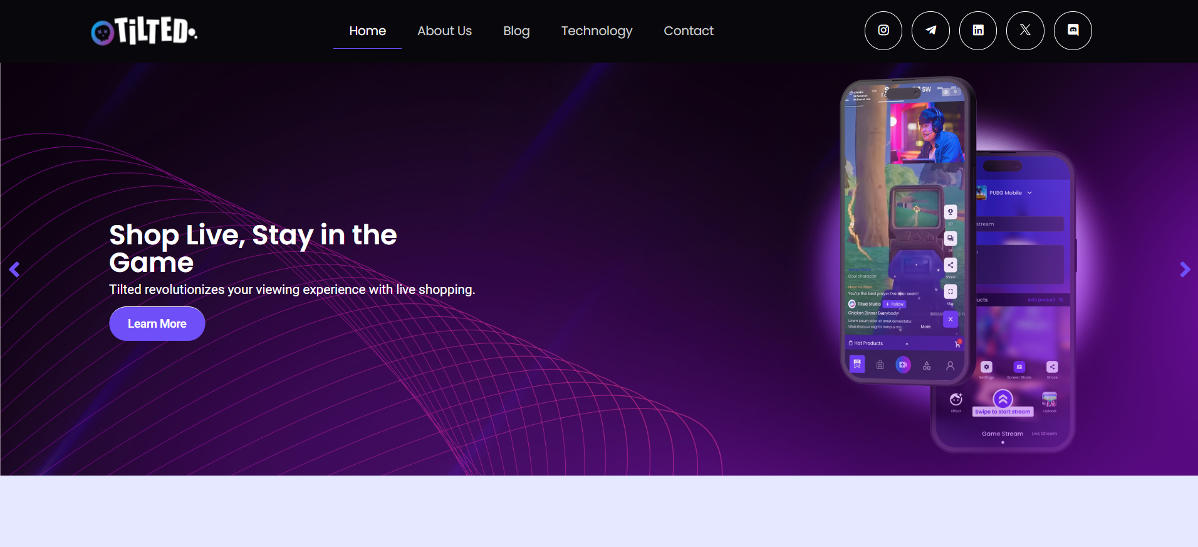Open the Instagram social link
This screenshot has height=547, width=1198.
coord(883,31)
